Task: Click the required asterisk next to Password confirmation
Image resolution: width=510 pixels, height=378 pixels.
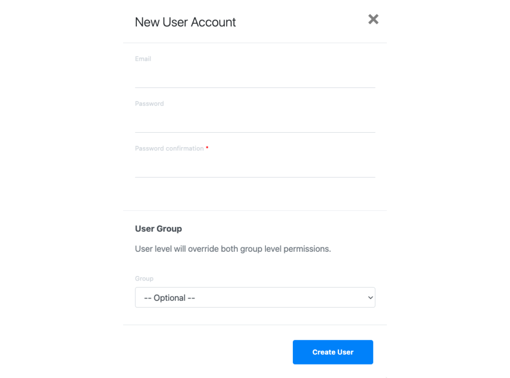Action: tap(207, 148)
